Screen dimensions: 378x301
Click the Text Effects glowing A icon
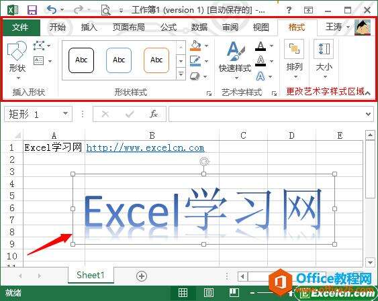pos(261,76)
